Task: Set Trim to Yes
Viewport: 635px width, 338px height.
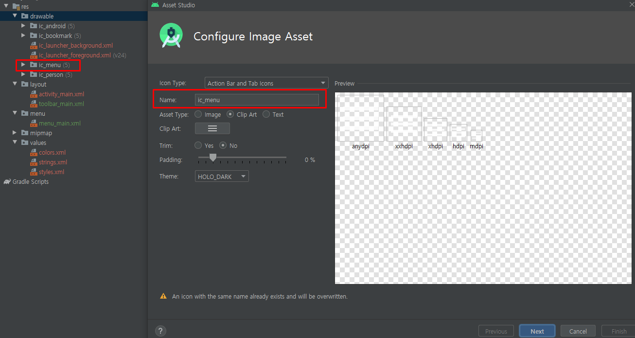Action: [198, 145]
